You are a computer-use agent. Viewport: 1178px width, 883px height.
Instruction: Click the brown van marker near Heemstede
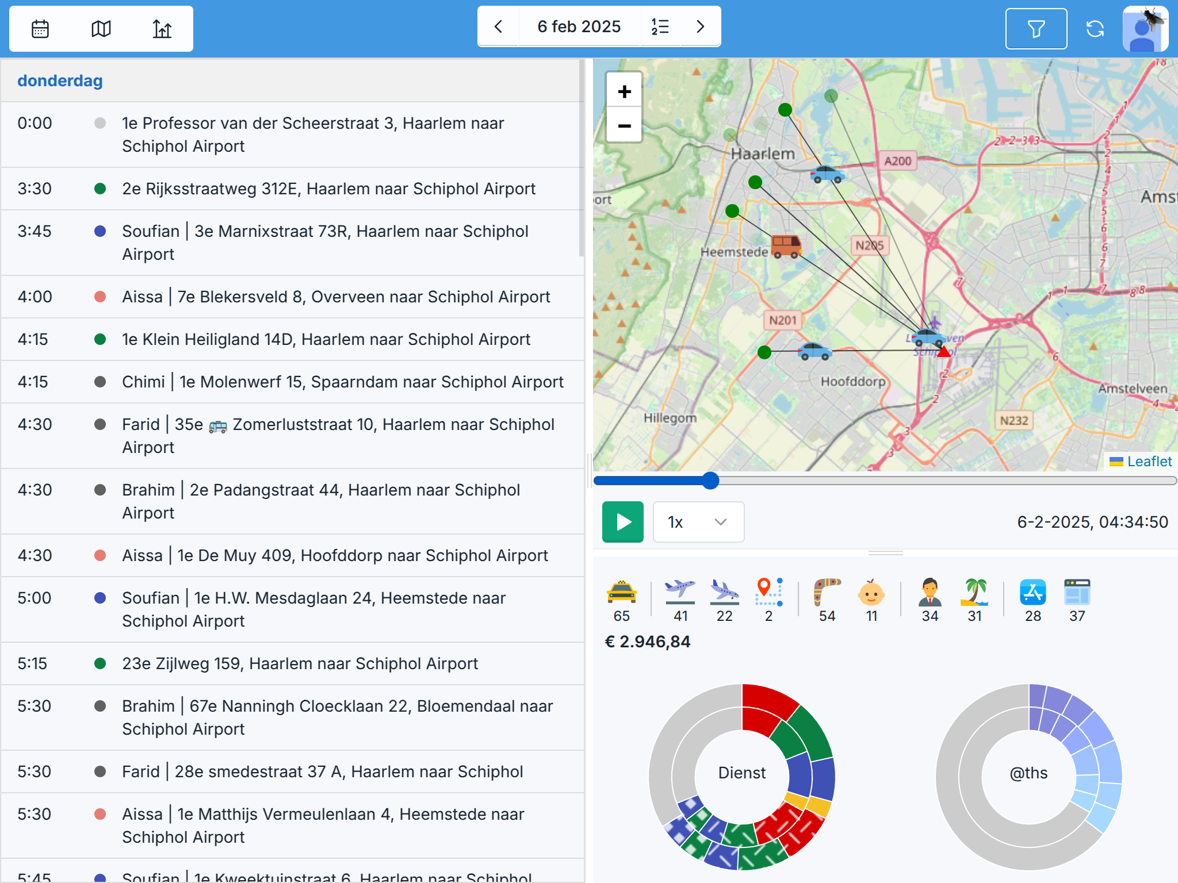(x=786, y=247)
